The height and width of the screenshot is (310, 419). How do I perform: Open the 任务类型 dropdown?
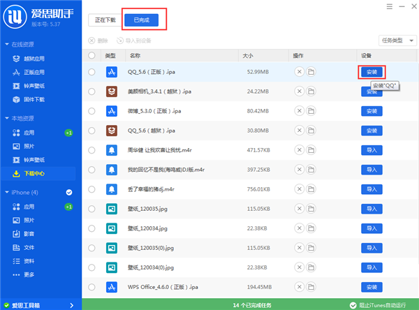tap(397, 40)
